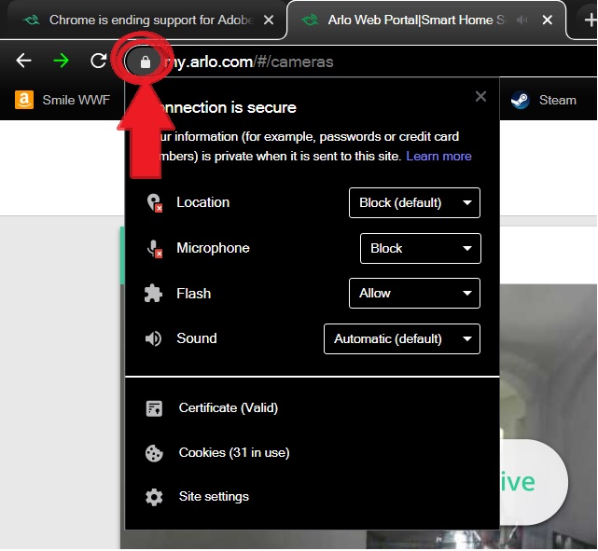Switch to Arlo Web Portal tab
Image resolution: width=598 pixels, height=551 pixels.
pyautogui.click(x=426, y=20)
